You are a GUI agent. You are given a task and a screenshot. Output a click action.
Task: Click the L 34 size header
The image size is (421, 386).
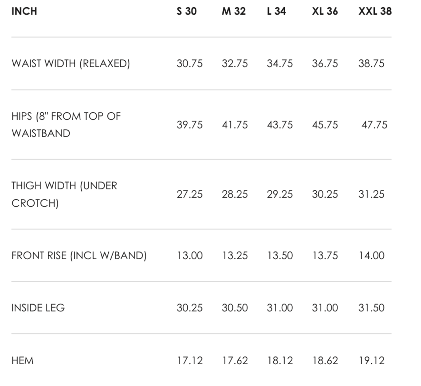[x=276, y=11]
